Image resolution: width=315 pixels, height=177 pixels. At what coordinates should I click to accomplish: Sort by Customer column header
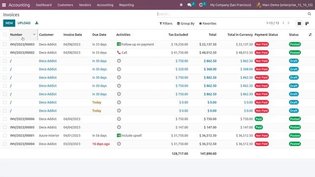coord(46,35)
